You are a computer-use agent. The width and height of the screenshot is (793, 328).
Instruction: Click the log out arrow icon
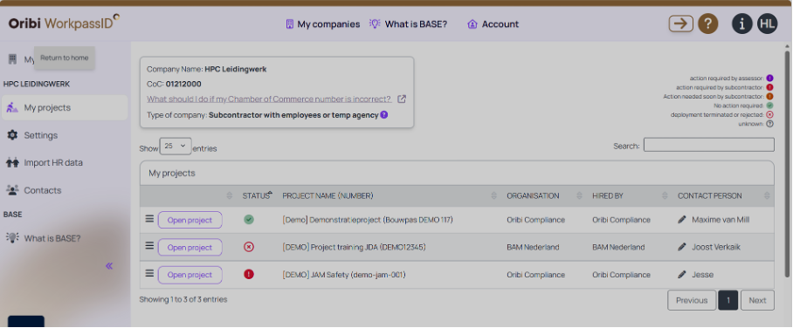tap(680, 24)
